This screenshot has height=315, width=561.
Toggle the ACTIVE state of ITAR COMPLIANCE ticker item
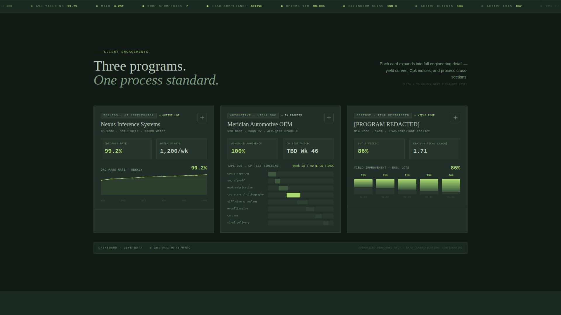pos(257,6)
